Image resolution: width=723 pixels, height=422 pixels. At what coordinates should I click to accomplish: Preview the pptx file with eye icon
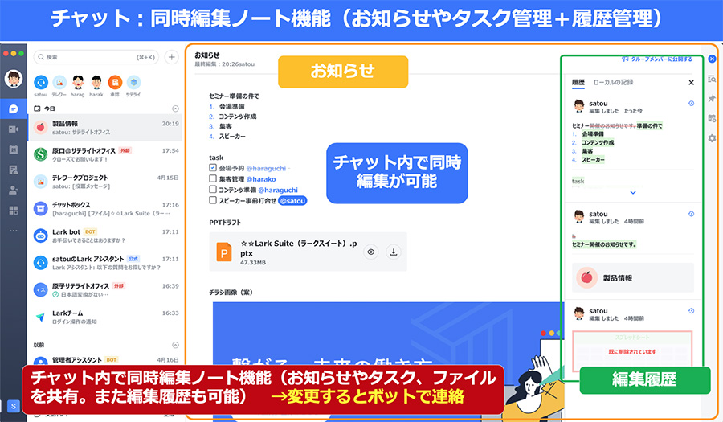click(x=370, y=252)
